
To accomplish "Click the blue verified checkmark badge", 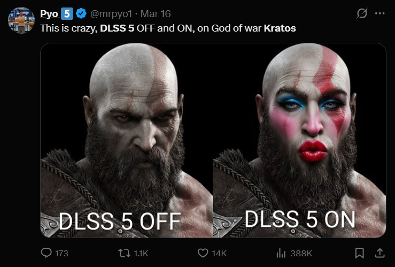I will click(81, 13).
